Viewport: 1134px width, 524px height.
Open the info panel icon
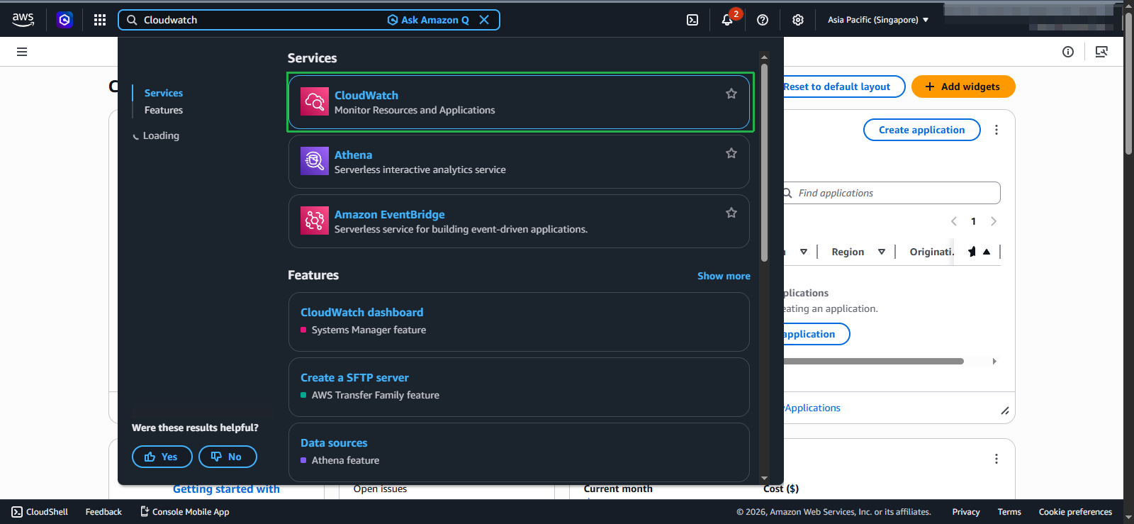[1068, 52]
